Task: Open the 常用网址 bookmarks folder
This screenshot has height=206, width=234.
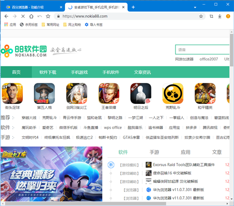Action: (x=51, y=25)
